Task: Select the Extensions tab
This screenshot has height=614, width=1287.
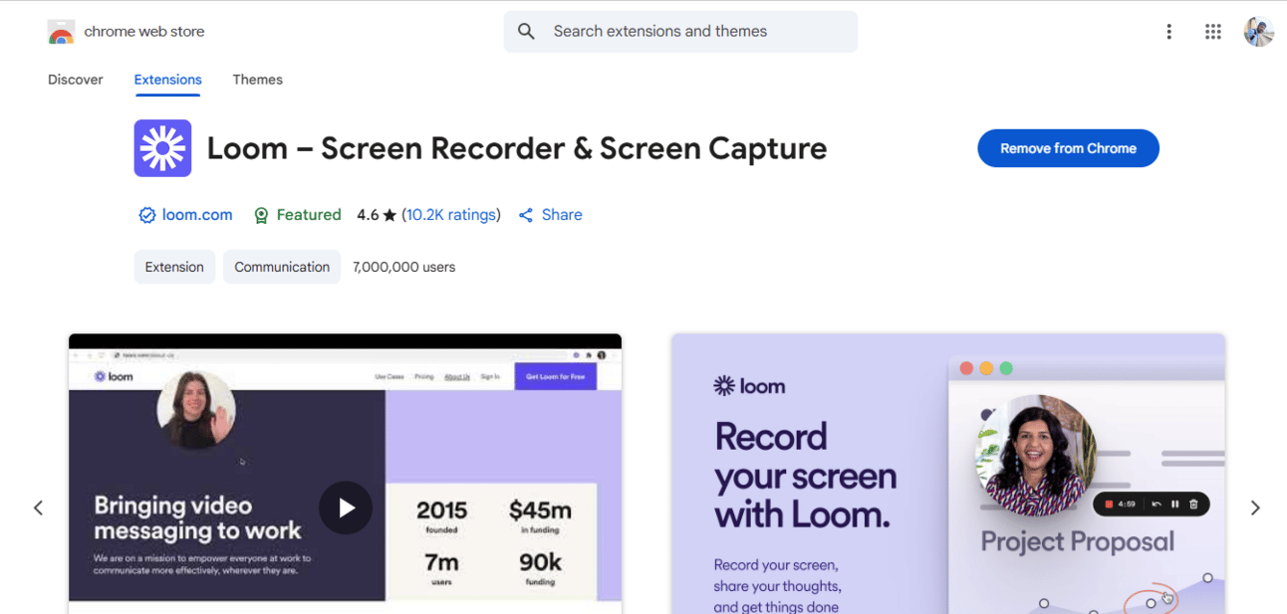Action: click(x=167, y=80)
